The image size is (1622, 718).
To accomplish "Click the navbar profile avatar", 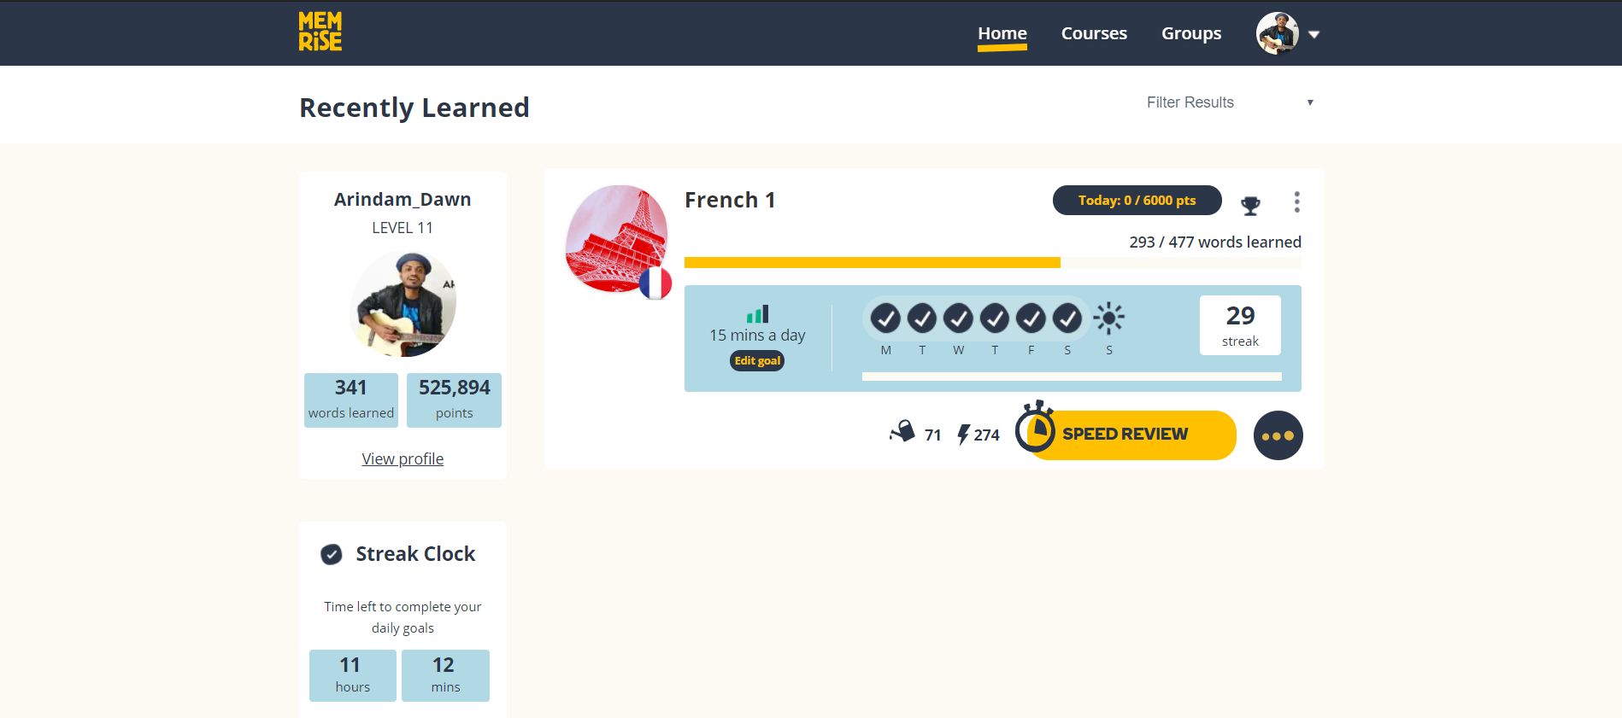I will click(x=1278, y=33).
